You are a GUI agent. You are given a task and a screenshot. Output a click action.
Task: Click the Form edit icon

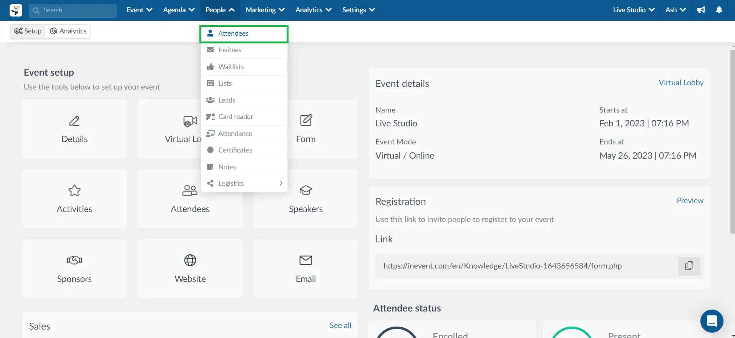tap(306, 120)
